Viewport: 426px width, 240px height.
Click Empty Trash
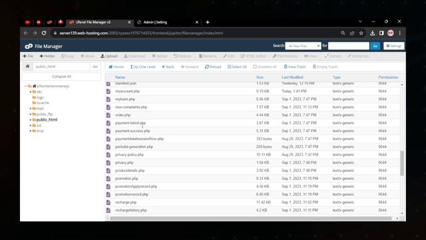[x=325, y=67]
